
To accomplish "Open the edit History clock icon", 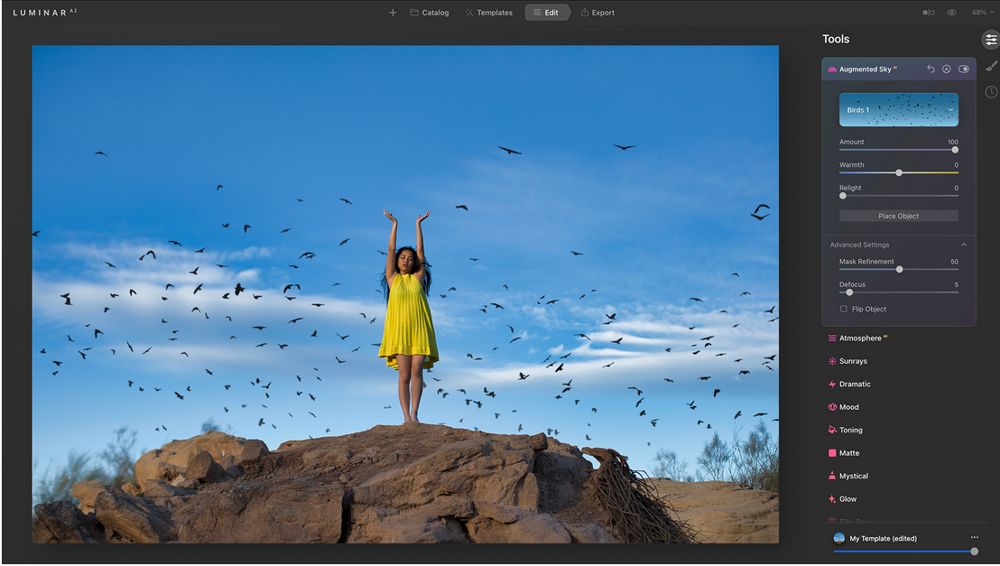I will (x=991, y=92).
